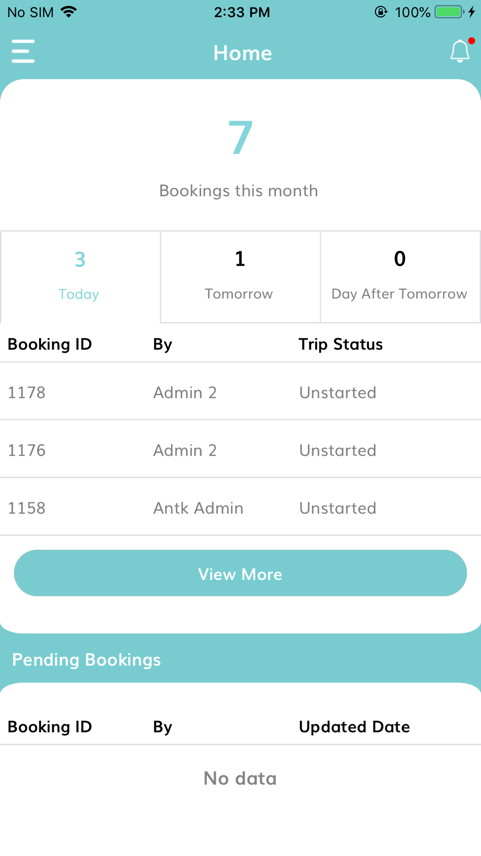Tap Unstarted status of booking 1176
Screen dimensions: 481x856
tap(338, 450)
